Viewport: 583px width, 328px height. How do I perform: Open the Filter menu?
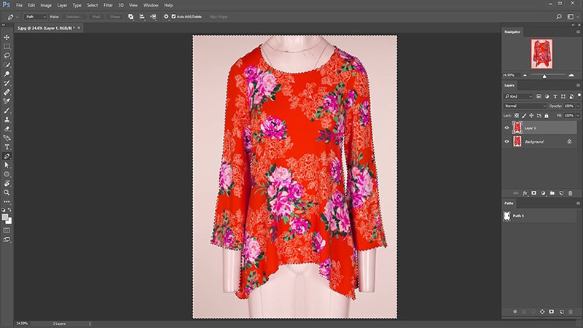click(108, 5)
